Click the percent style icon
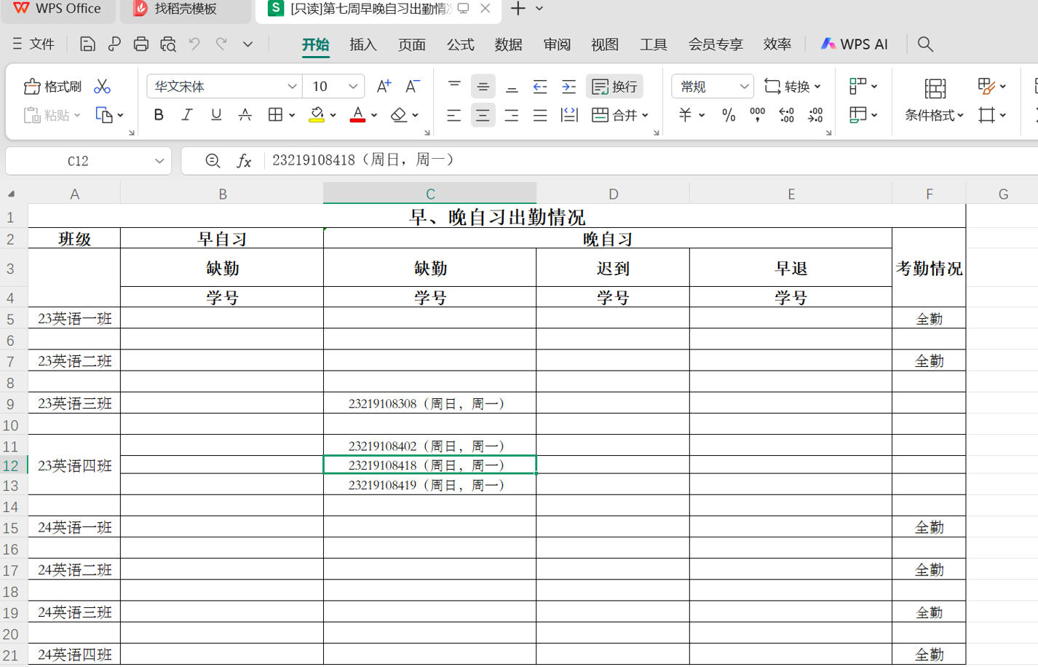The width and height of the screenshot is (1038, 667). [728, 115]
